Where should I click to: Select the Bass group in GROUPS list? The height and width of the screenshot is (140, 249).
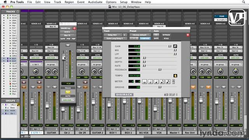tap(12, 108)
